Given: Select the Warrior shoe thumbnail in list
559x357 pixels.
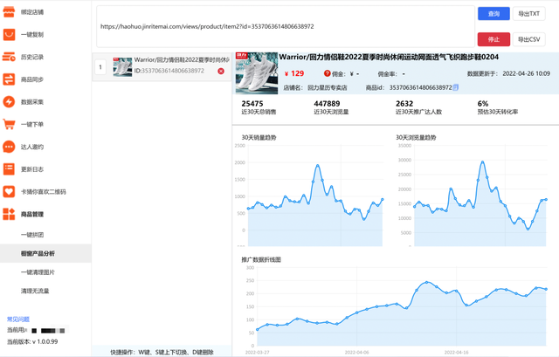Looking at the screenshot, I should point(122,66).
